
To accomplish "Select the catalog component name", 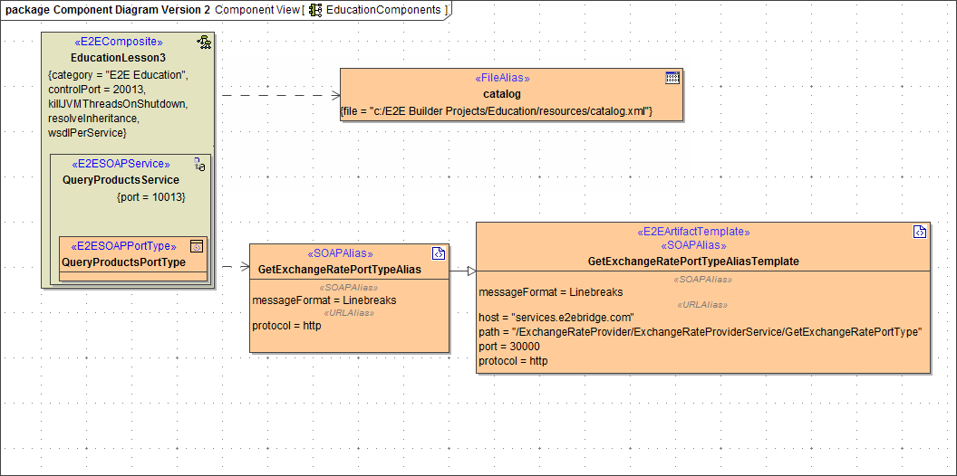I will point(502,93).
